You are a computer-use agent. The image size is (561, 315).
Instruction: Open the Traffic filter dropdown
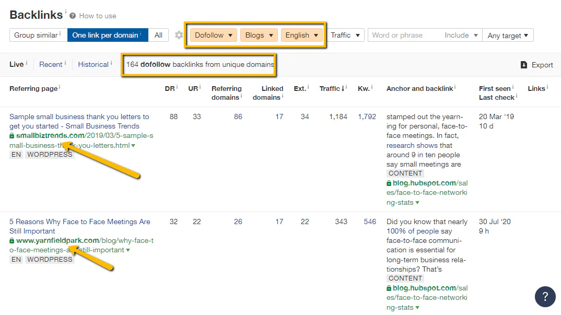(x=345, y=35)
